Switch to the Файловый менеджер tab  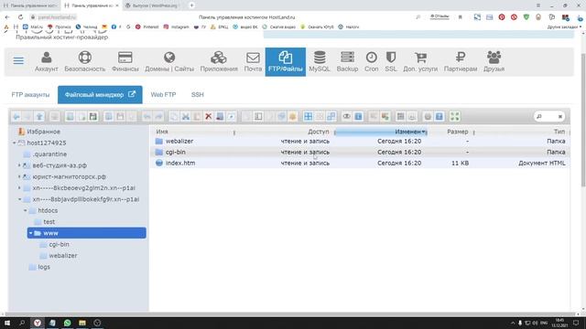pos(100,95)
